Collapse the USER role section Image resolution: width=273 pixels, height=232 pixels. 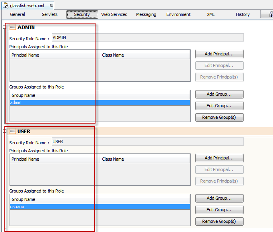pyautogui.click(x=4, y=131)
